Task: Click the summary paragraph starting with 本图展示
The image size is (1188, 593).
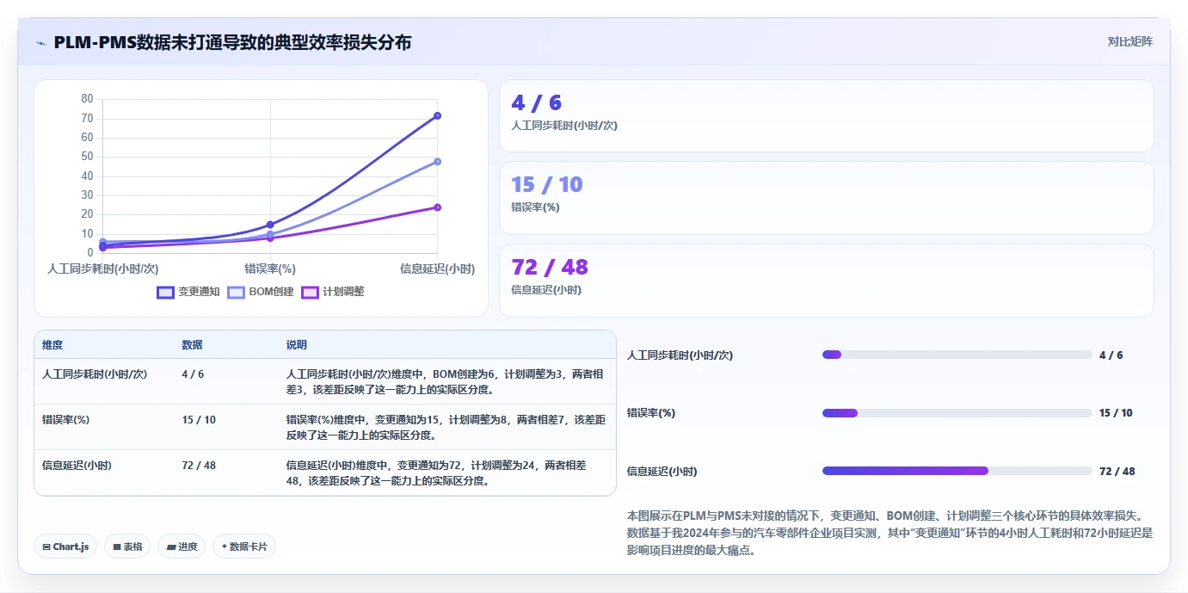Action: pos(889,534)
